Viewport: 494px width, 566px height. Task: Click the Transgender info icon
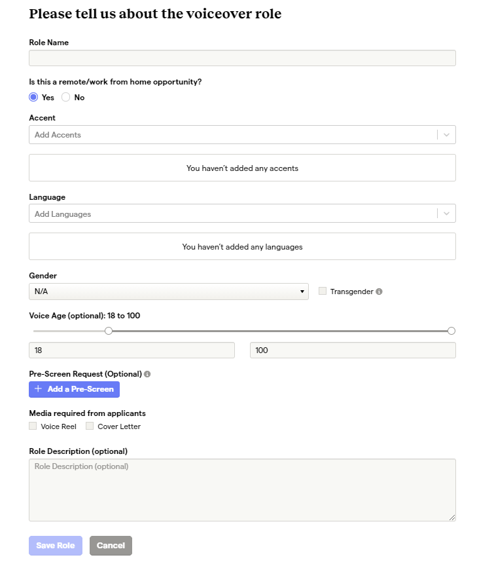(x=379, y=292)
